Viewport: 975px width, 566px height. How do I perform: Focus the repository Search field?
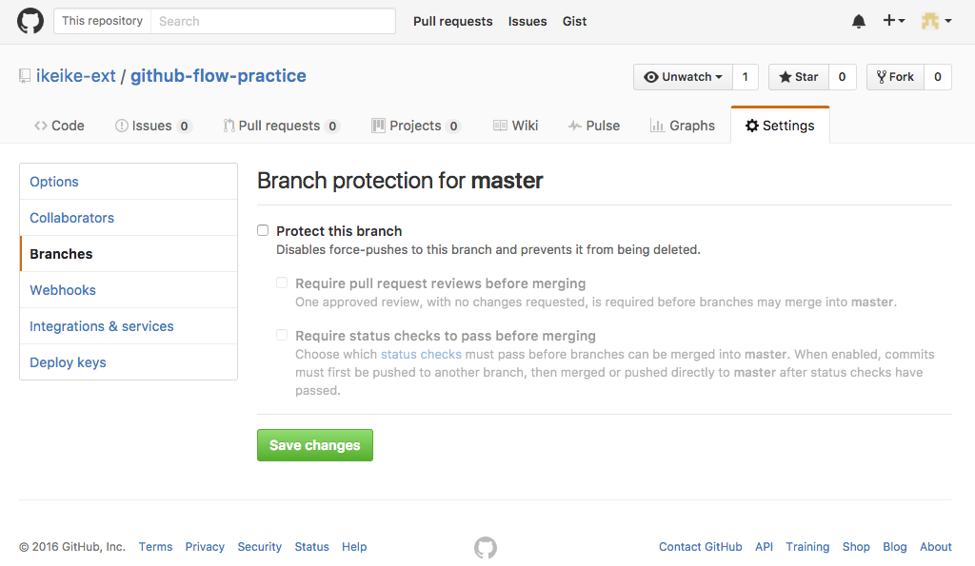click(x=273, y=21)
